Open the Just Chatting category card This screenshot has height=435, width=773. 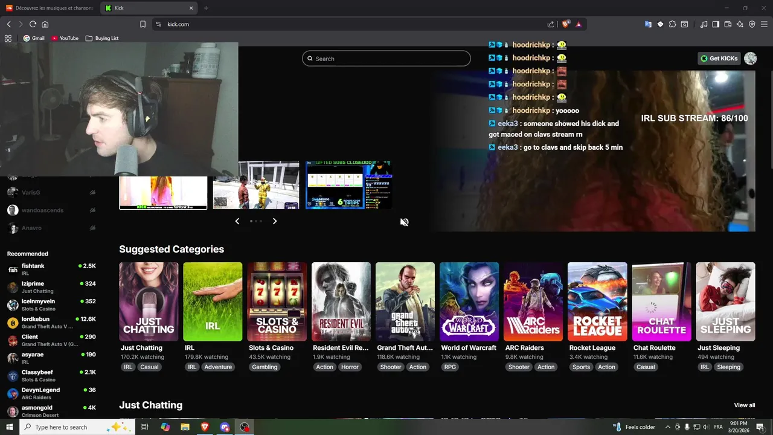pyautogui.click(x=149, y=301)
